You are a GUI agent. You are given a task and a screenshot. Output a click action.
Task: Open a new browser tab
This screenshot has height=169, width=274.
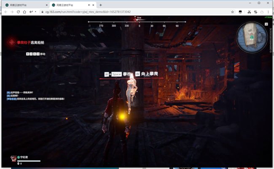click(100, 5)
